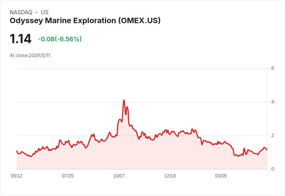Click the NASDAQ exchange label
This screenshot has height=196, width=285.
click(21, 12)
